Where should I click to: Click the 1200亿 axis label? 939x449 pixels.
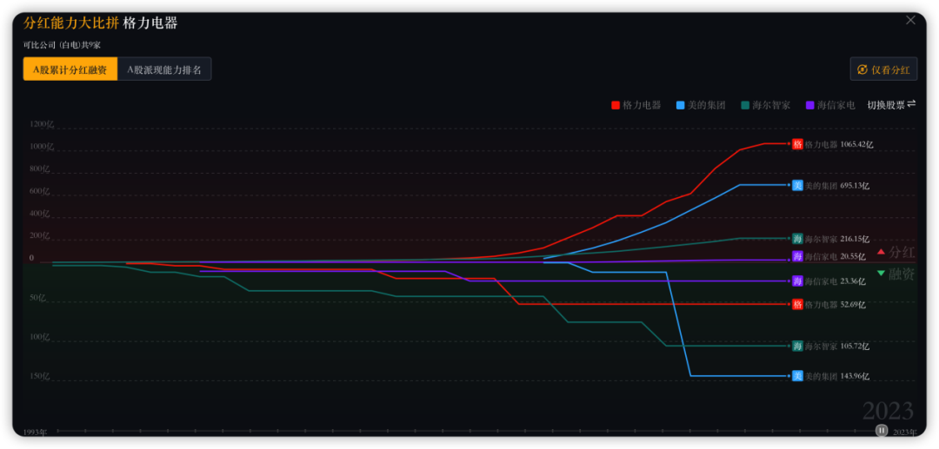point(42,124)
